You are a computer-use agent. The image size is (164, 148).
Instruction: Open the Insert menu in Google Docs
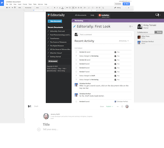point(20,5)
